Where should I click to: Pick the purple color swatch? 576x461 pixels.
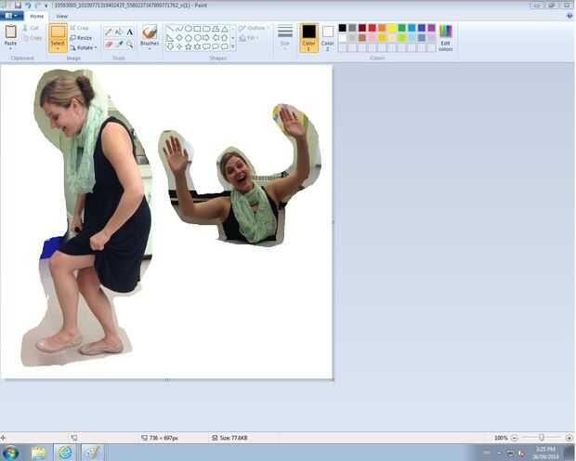(x=432, y=28)
